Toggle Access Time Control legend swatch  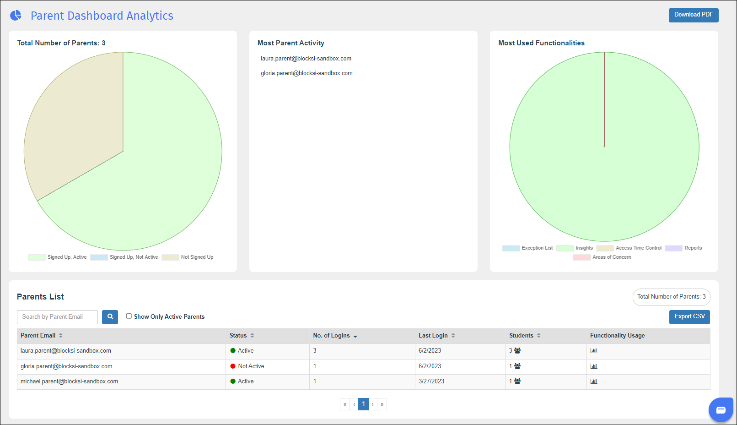click(x=605, y=248)
